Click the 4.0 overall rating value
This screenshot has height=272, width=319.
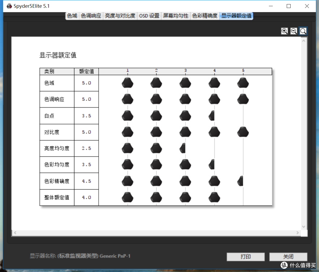(87, 197)
